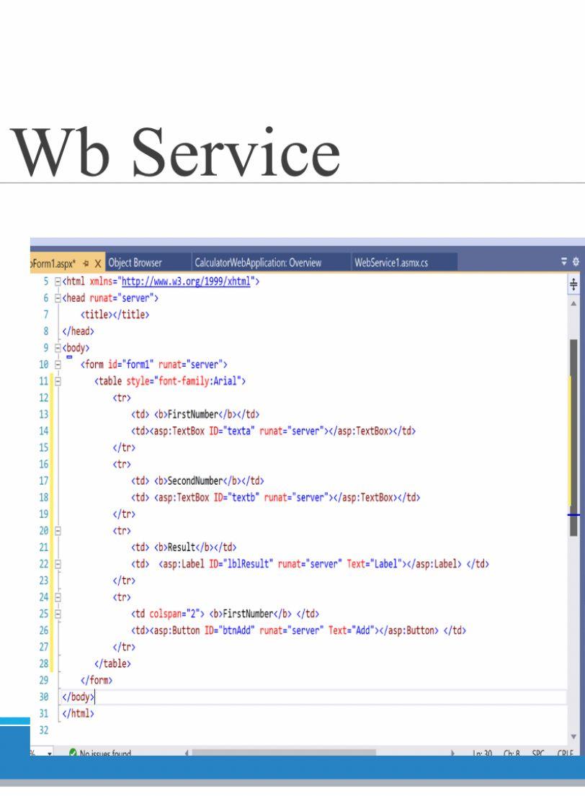Viewport: 585px width, 796px height.
Task: Collapse the html element on line 5
Action: point(56,282)
